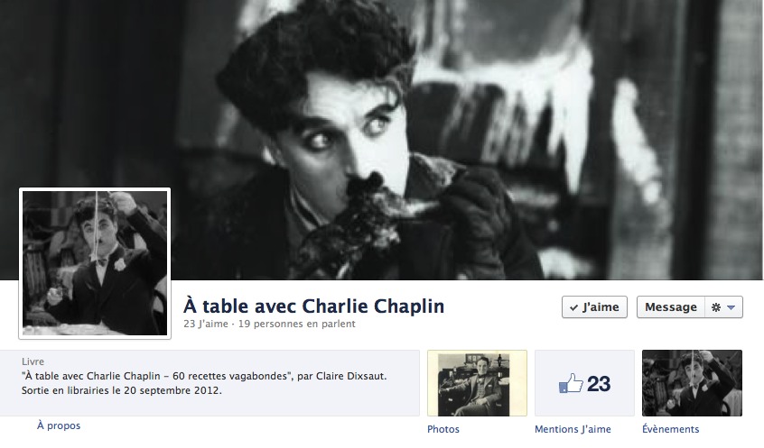Screen dimensions: 764x448
Task: View the Photos thumbnail of seated man
Action: tap(477, 383)
